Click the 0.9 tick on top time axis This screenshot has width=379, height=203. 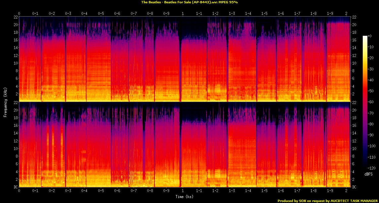[166, 14]
